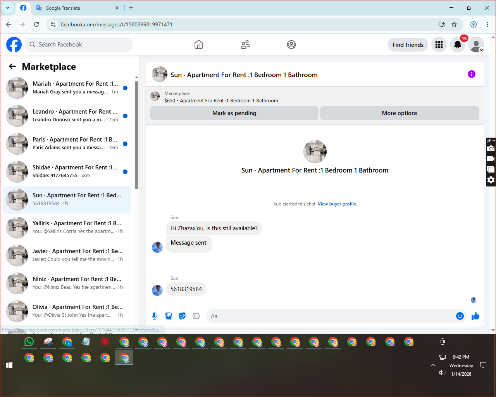Click the chat header title Sun Apartment
The image size is (496, 397).
tap(244, 75)
